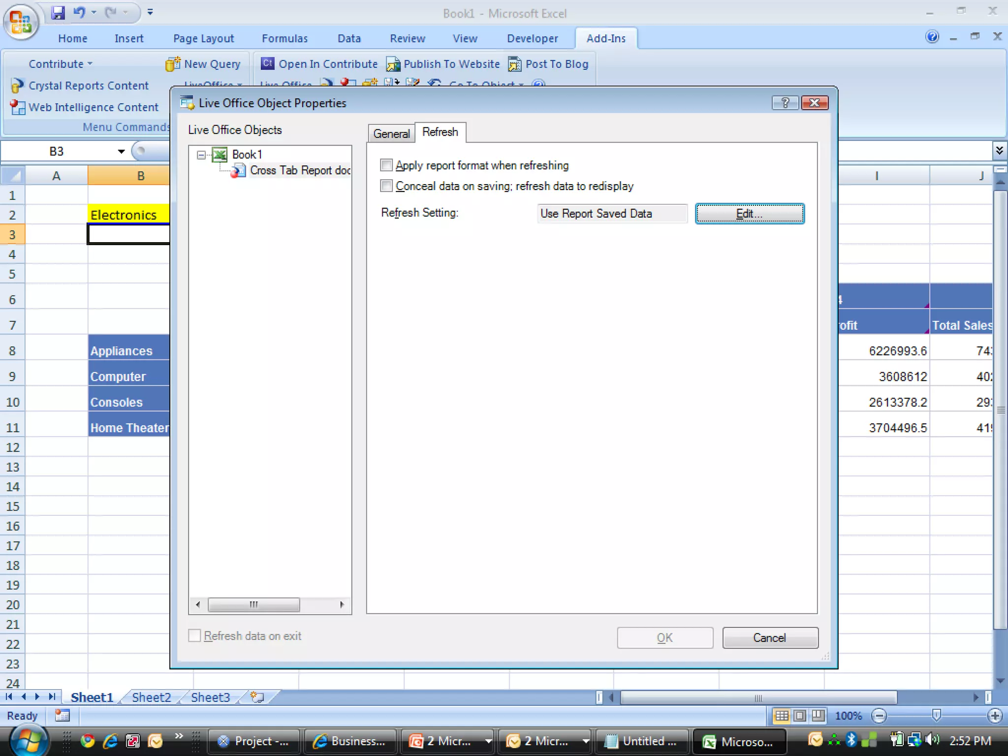Enable Apply report format when refreshing

pos(386,165)
